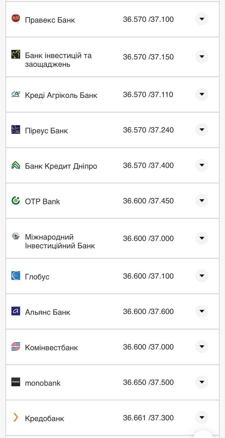Open the Комінвестбанк dropdown arrow
Screen dimensions: 225x438
(x=202, y=347)
